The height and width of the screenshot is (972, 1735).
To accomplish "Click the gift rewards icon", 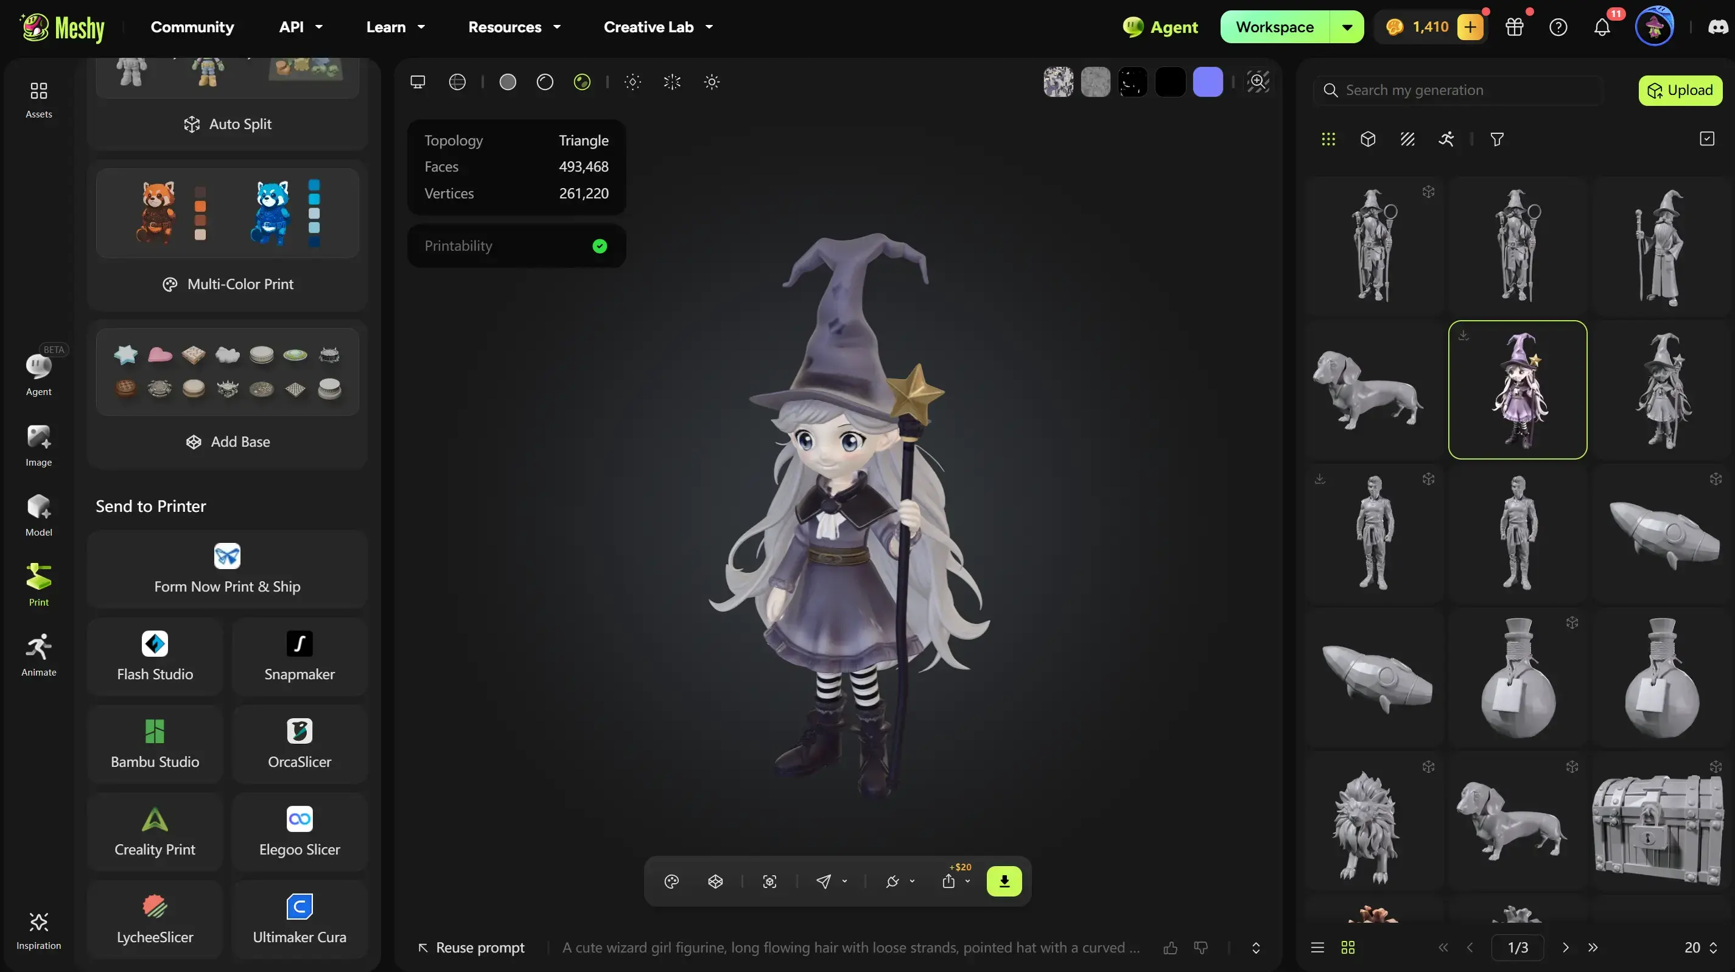I will click(x=1515, y=27).
